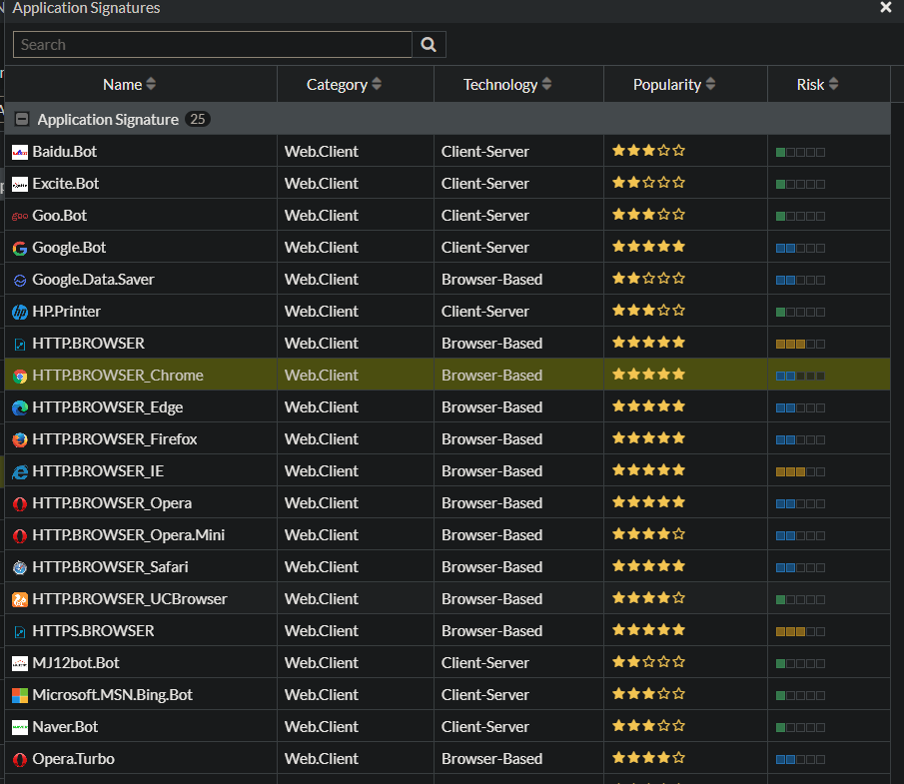The width and height of the screenshot is (904, 784).
Task: Sort by the Popularity column arrows
Action: (x=710, y=85)
